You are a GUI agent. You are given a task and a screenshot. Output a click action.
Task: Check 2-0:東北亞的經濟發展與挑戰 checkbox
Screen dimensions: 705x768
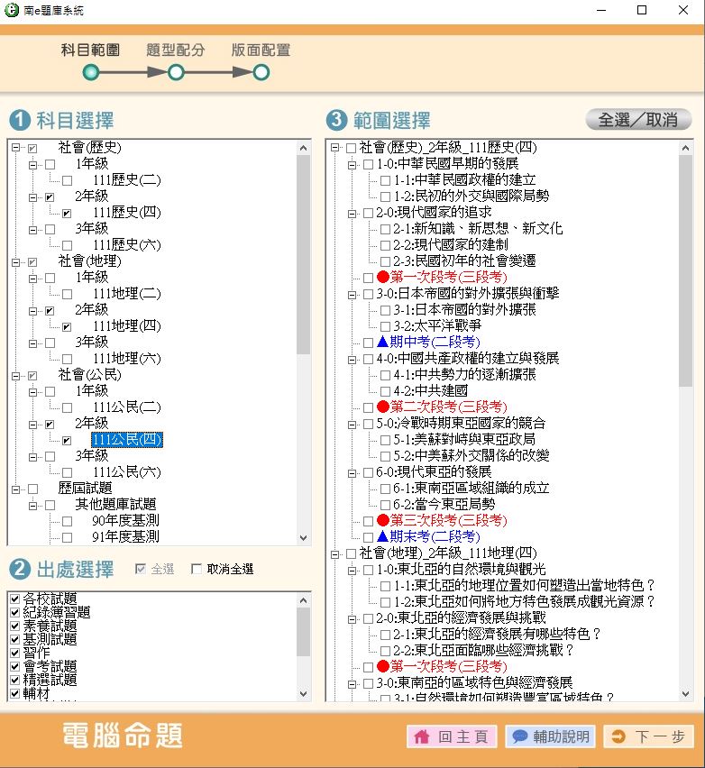click(369, 619)
